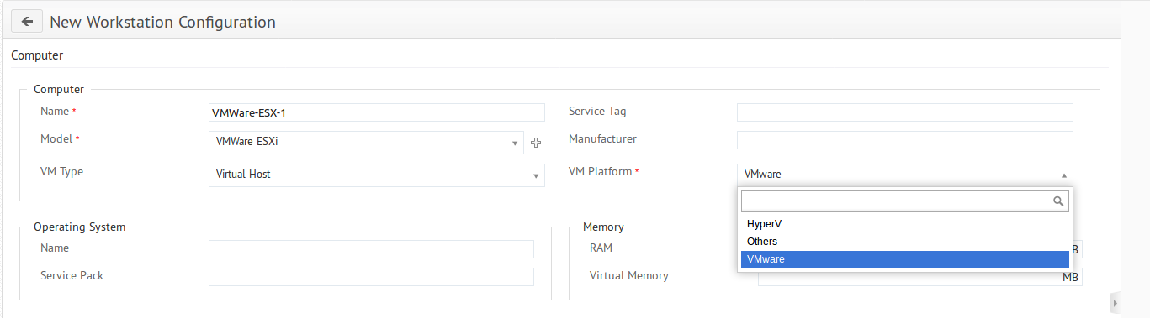Viewport: 1150px width, 318px height.
Task: Expand right side panel arrow
Action: (1116, 302)
